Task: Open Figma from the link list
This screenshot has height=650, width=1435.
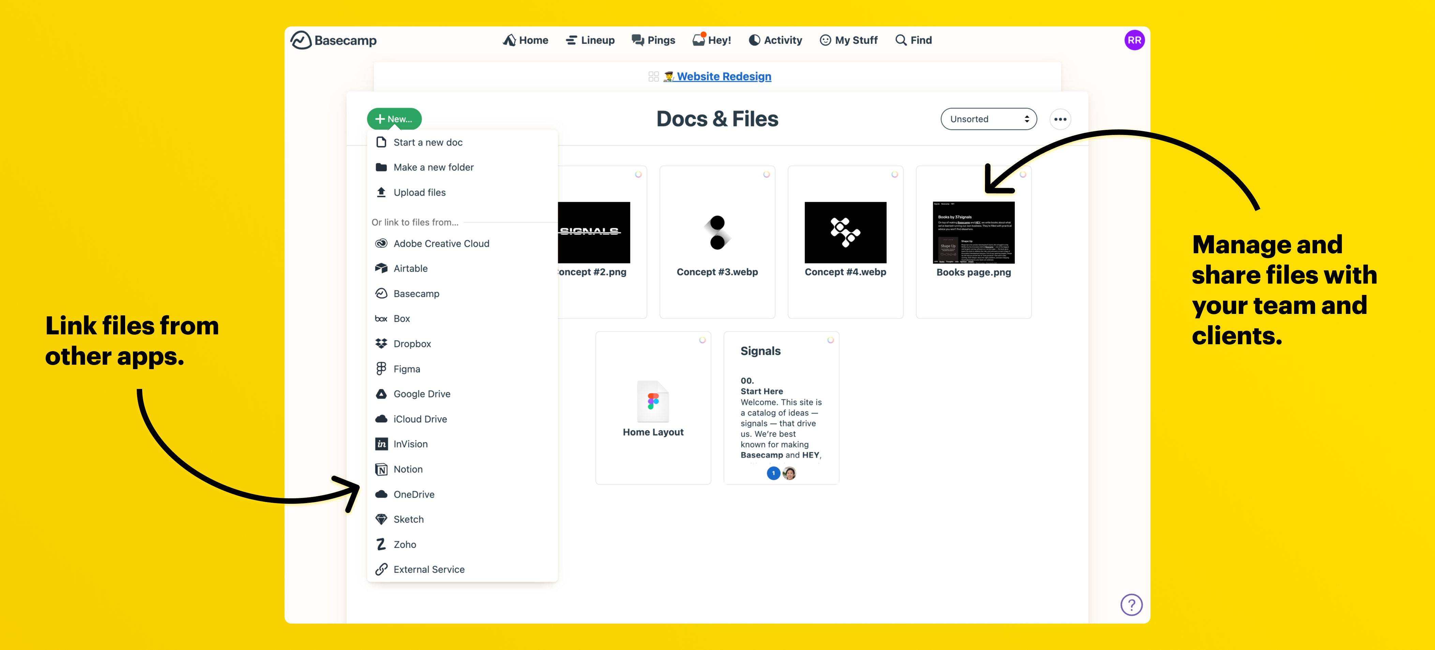Action: pos(407,369)
